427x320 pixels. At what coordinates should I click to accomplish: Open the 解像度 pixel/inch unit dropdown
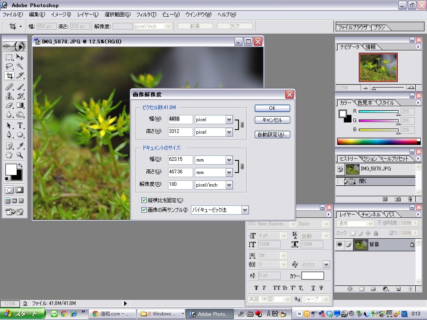229,185
